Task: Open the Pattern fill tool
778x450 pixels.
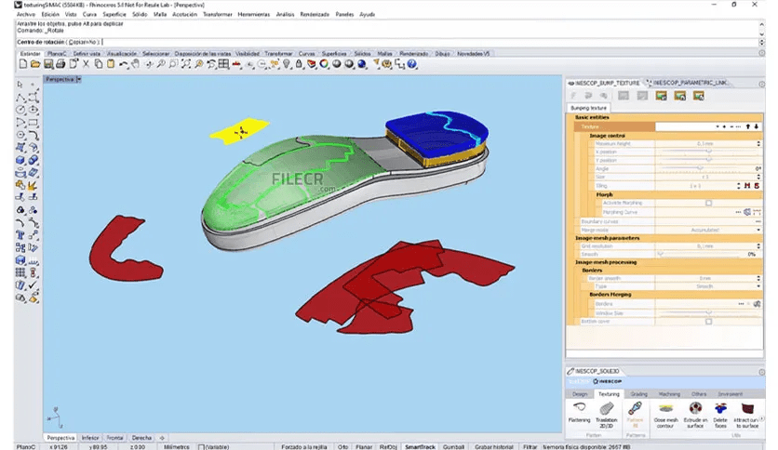Action: [636, 409]
